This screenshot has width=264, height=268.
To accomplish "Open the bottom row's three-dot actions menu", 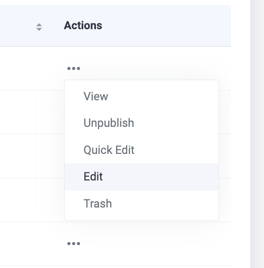I will tap(74, 244).
